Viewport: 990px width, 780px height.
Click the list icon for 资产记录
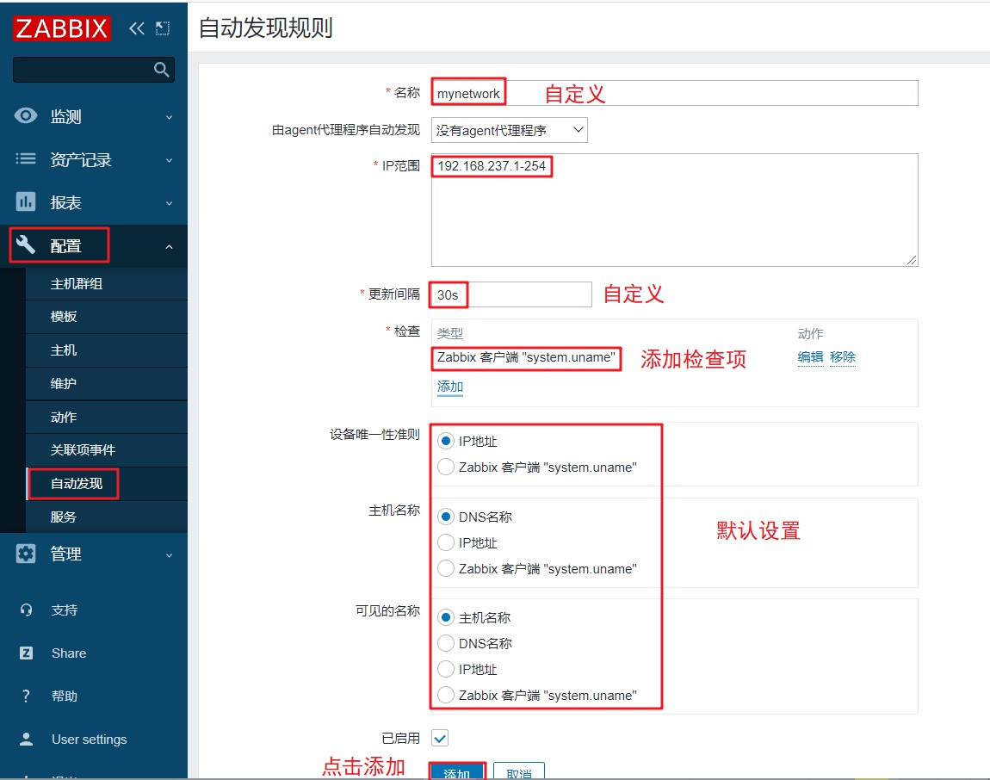coord(26,158)
